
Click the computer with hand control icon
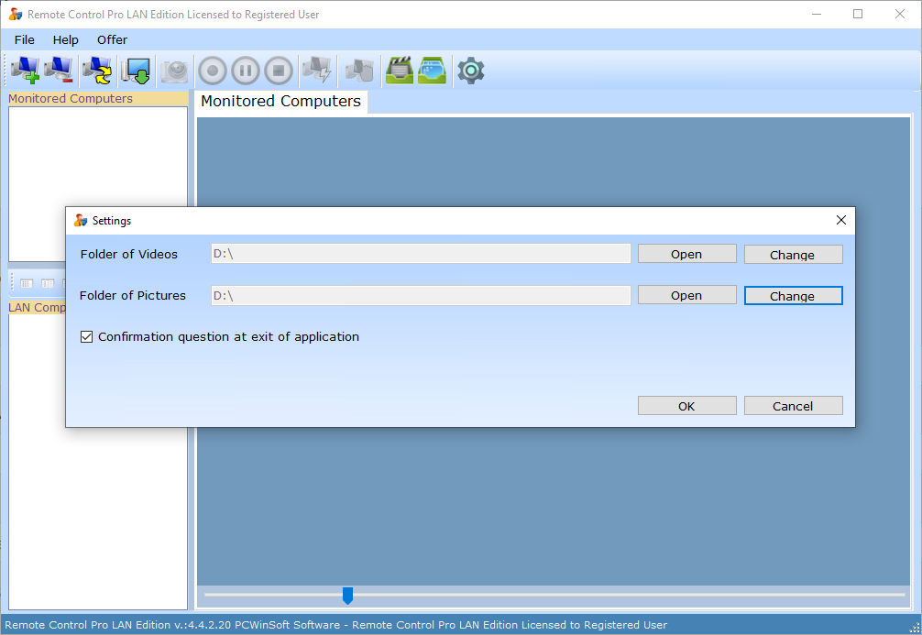click(x=359, y=71)
